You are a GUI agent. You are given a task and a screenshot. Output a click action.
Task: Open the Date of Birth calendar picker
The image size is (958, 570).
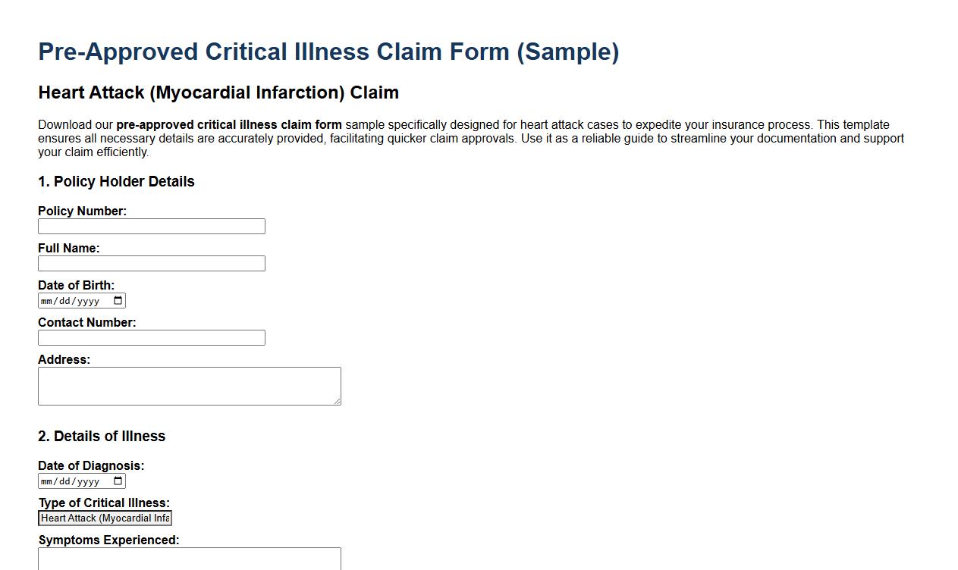118,300
